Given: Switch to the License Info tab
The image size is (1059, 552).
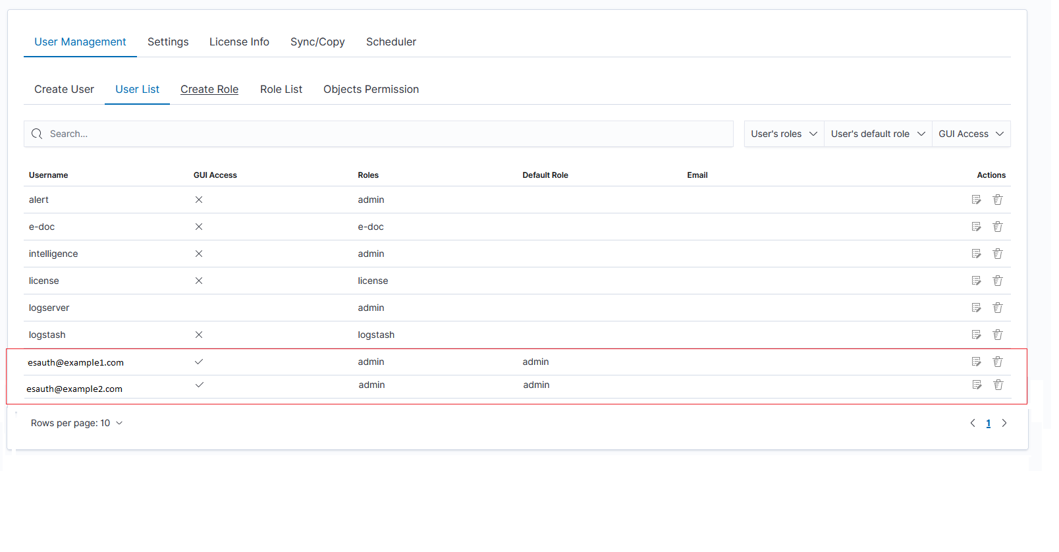Looking at the screenshot, I should coord(239,42).
